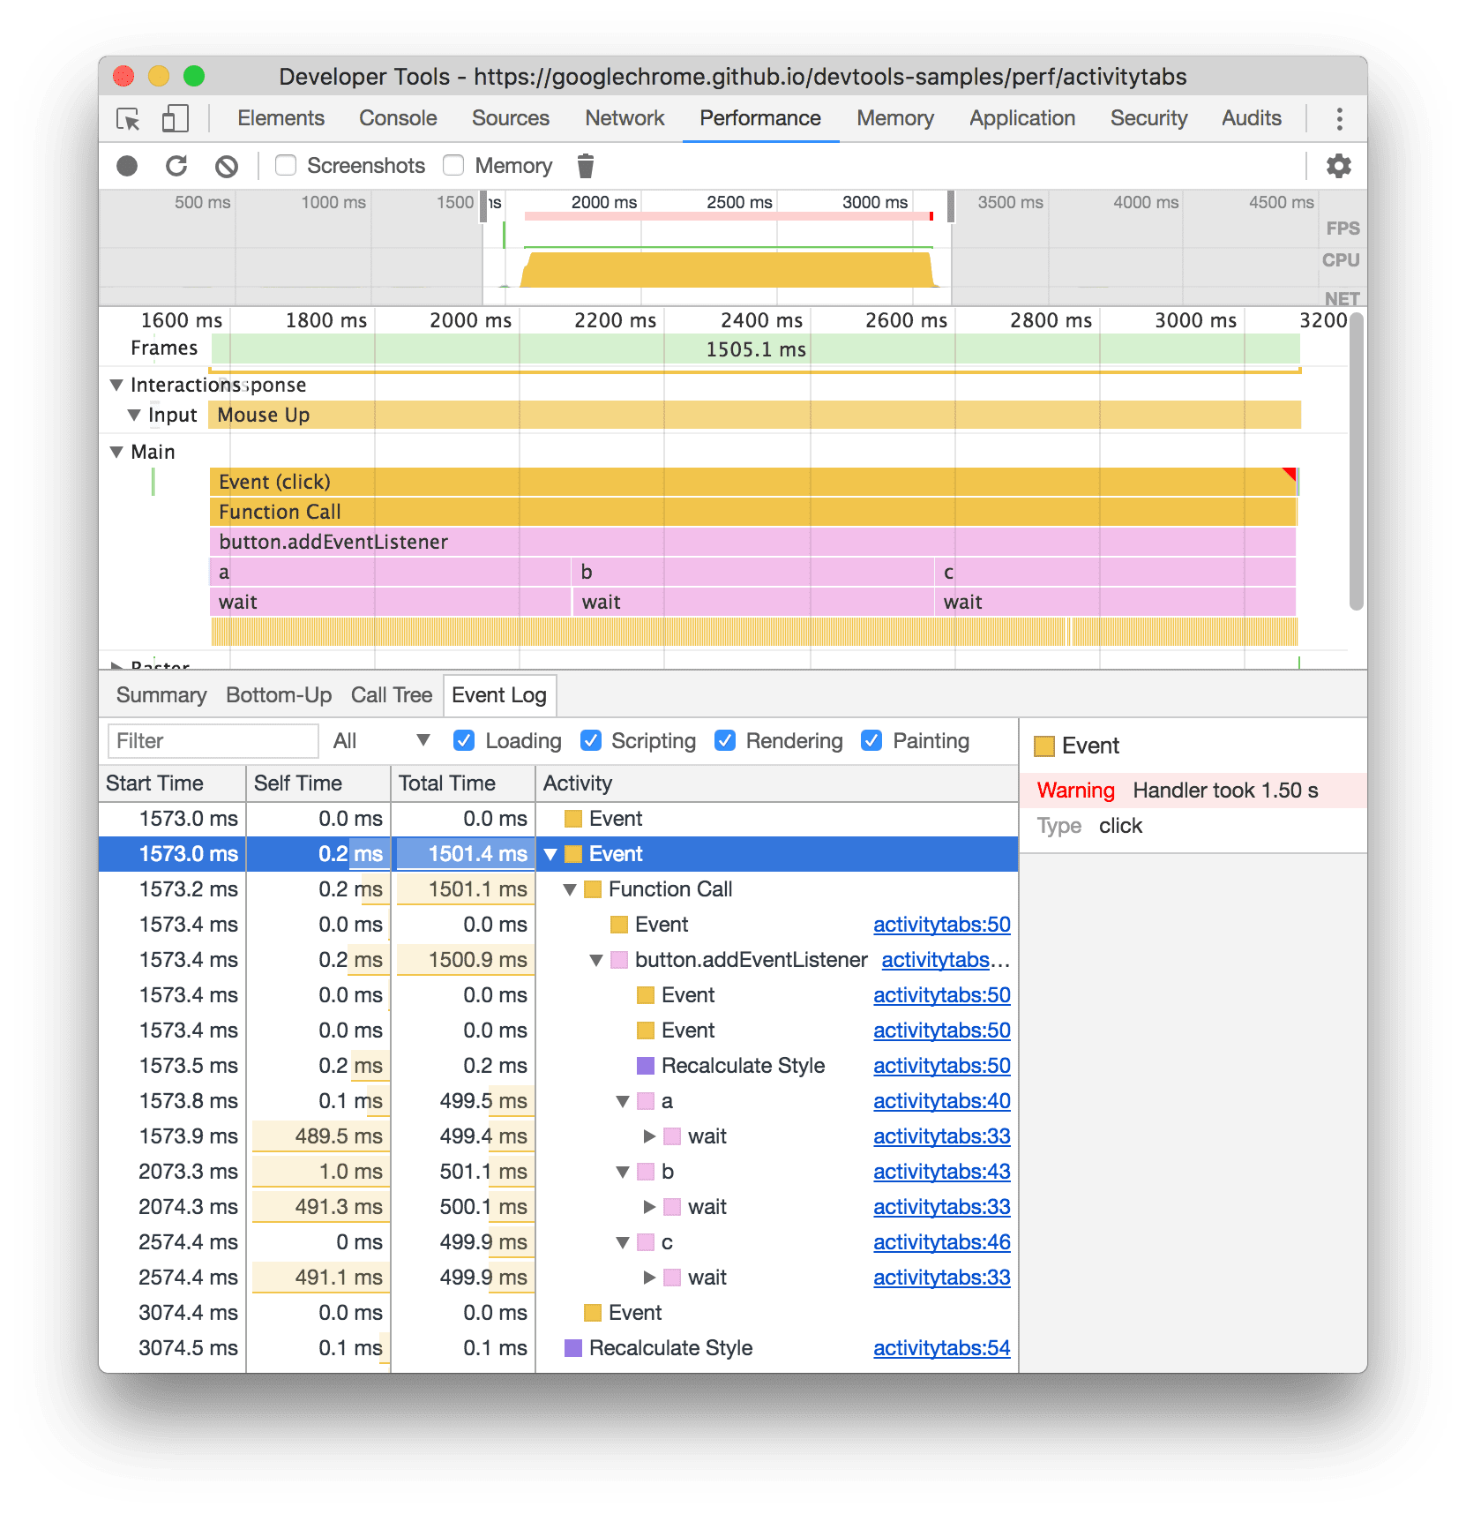Click the reload-and-record icon
Viewport: 1466px width, 1514px height.
click(177, 166)
